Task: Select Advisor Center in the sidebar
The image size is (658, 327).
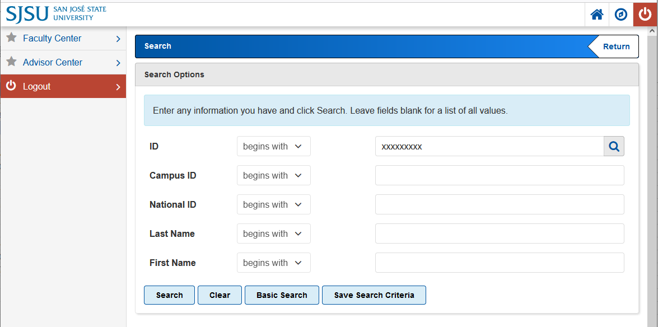Action: click(53, 62)
